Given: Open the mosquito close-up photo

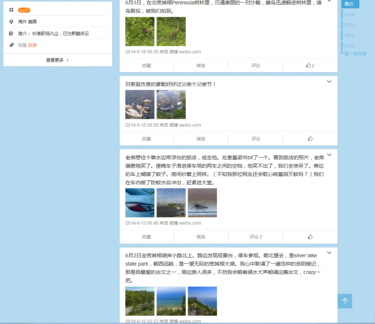Looking at the screenshot, I should pos(202,203).
